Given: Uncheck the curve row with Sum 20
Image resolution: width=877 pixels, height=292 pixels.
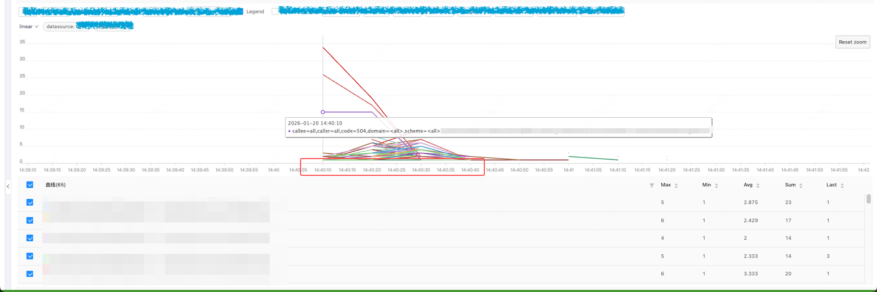Looking at the screenshot, I should (30, 274).
